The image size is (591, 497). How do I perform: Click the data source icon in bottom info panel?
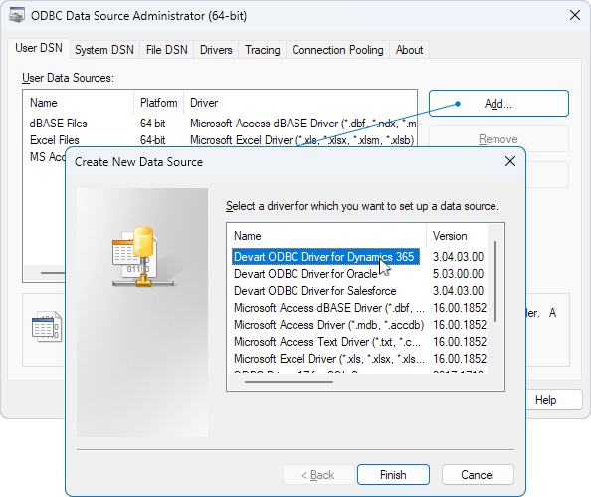coord(47,326)
